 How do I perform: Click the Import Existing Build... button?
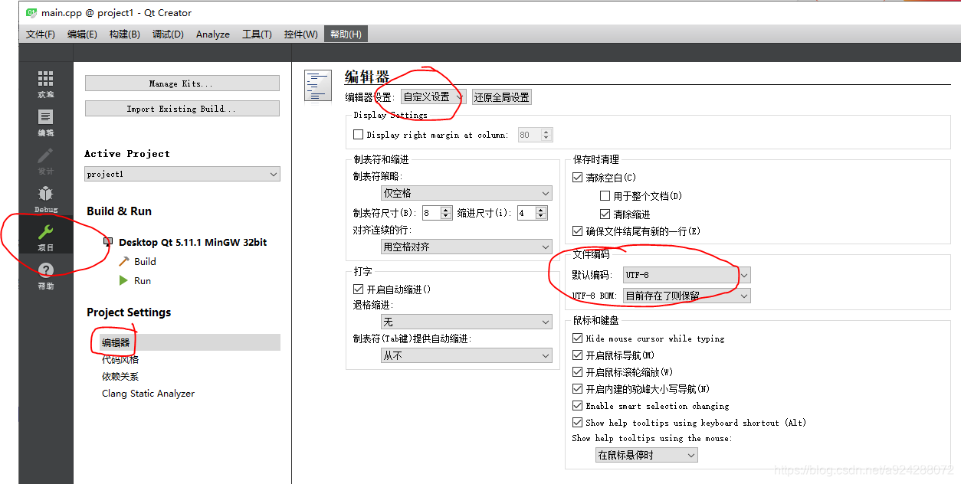tap(182, 109)
